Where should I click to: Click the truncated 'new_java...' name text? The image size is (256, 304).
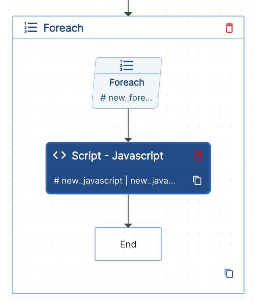(153, 181)
